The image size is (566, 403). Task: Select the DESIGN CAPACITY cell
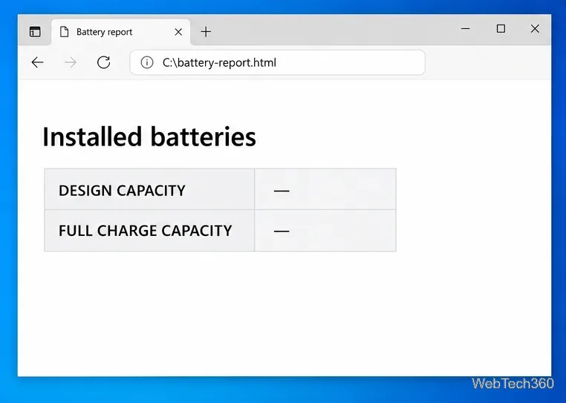coord(149,189)
